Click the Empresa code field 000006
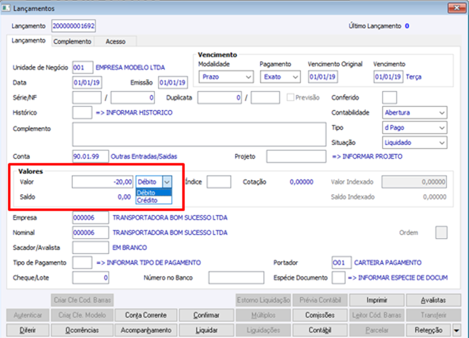Viewport: 469px width, 338px height. 91,218
